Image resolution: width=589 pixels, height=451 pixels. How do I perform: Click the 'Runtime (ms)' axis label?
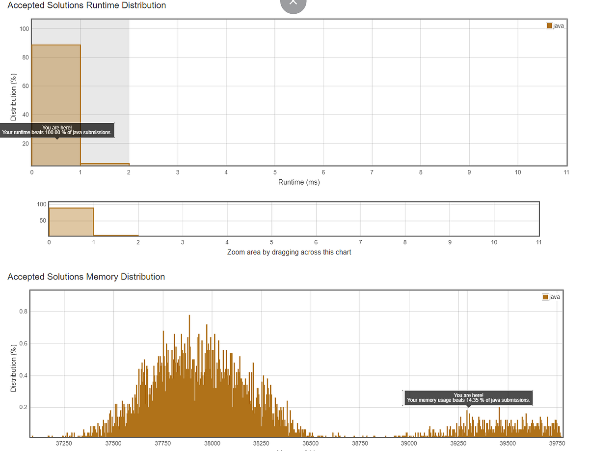pyautogui.click(x=298, y=182)
